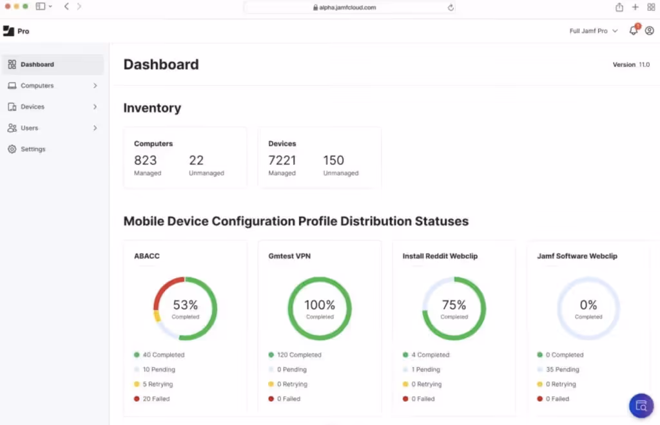Click ABACC '40 Completed' legend entry

[x=159, y=355]
